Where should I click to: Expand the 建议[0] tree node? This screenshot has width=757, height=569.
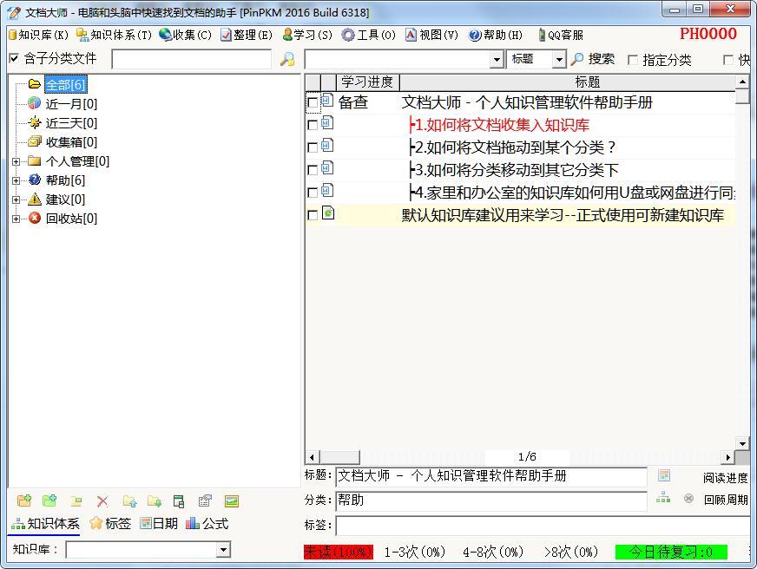coord(16,199)
